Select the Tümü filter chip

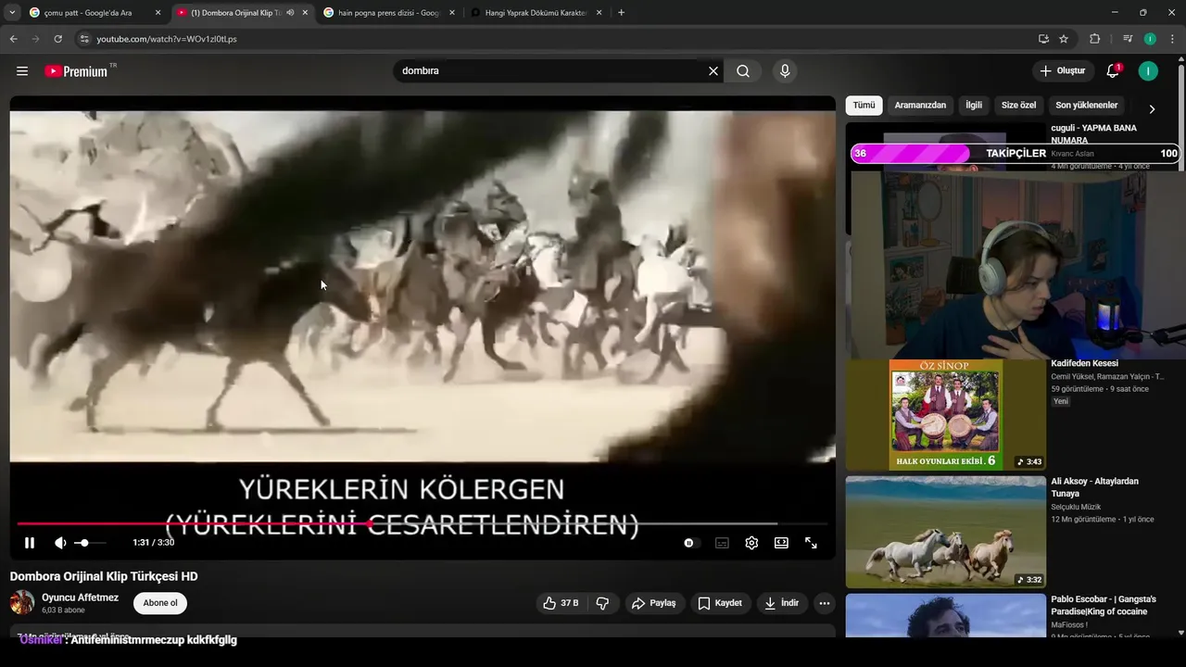point(864,105)
